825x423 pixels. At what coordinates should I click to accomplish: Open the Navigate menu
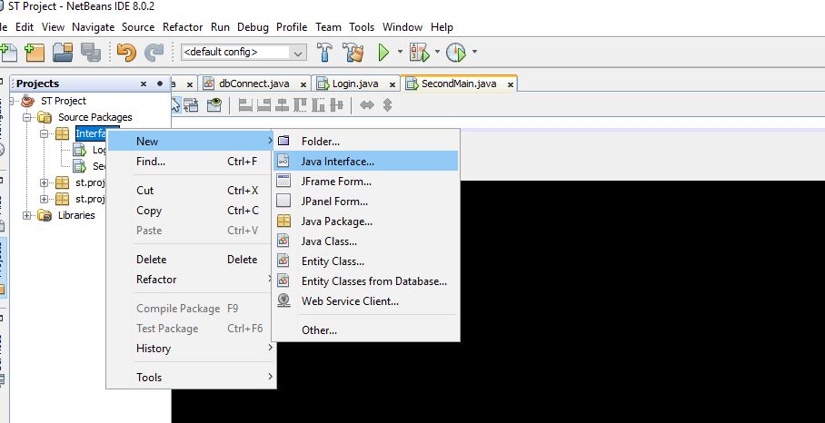(93, 27)
